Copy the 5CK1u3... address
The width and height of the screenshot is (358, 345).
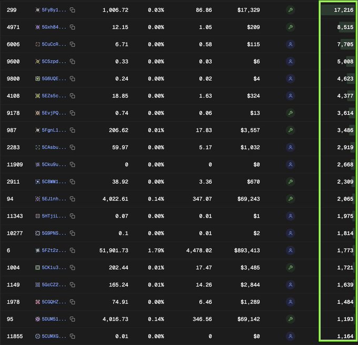(x=72, y=268)
